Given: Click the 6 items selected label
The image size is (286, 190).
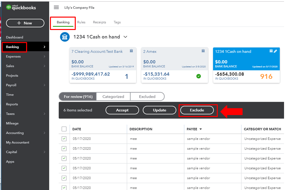Looking at the screenshot, I should coord(78,110).
